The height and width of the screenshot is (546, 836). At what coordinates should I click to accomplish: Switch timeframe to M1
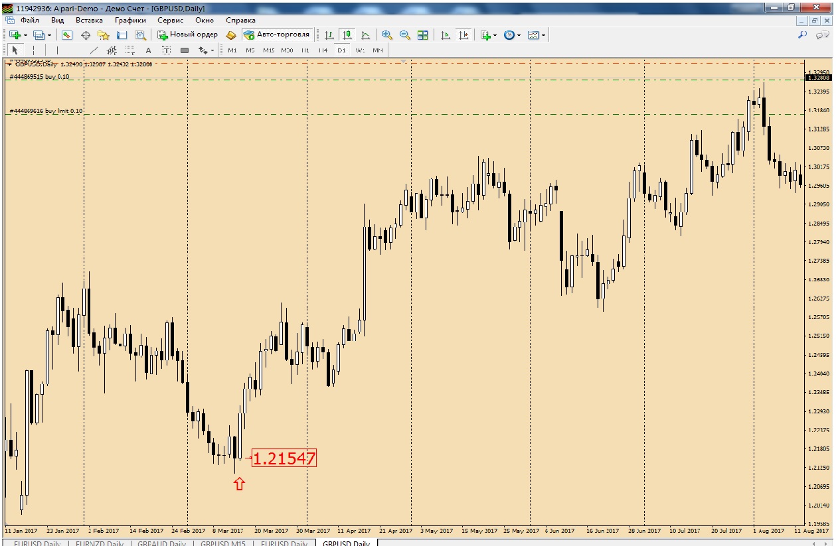pyautogui.click(x=232, y=50)
